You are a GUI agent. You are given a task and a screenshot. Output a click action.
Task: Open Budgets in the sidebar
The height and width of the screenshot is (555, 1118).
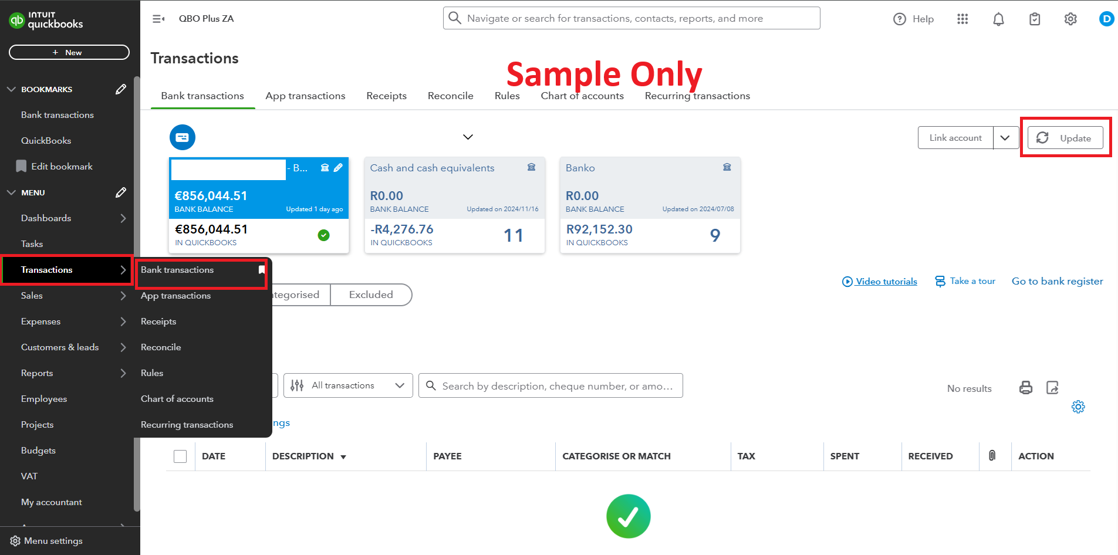(x=38, y=451)
